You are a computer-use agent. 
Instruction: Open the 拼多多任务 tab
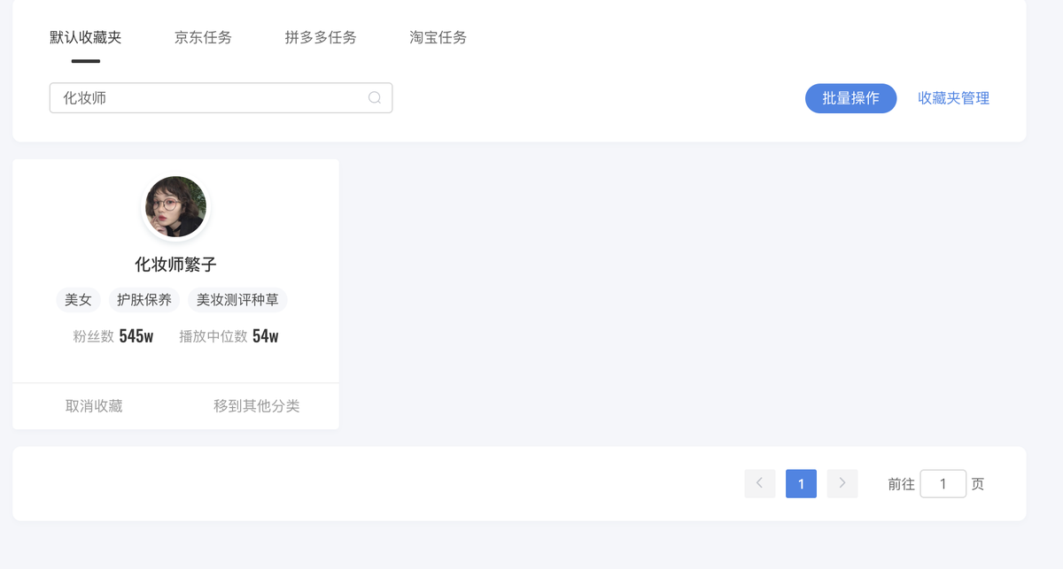[x=321, y=37]
